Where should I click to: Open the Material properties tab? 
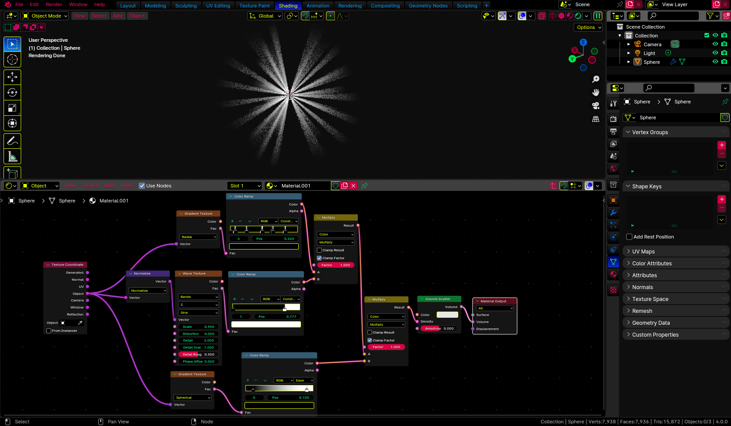[x=613, y=274]
